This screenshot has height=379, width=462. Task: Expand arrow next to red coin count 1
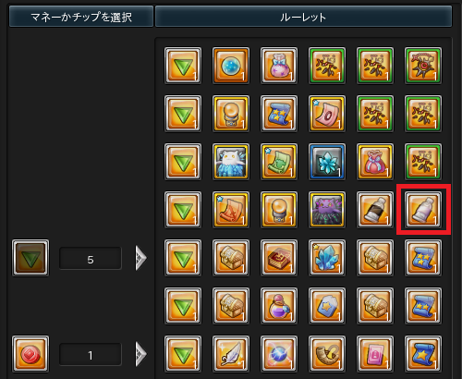point(140,354)
